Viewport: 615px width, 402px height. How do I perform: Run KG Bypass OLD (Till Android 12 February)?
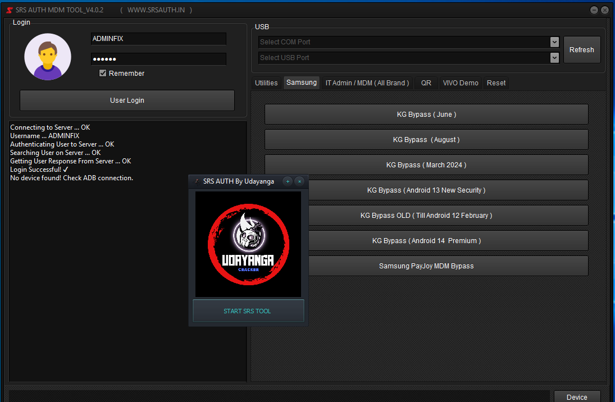coord(448,215)
